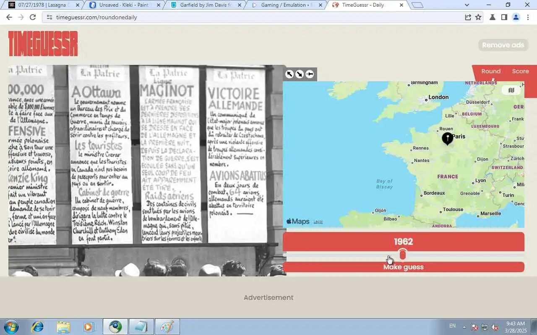Open Internet Explorer from the taskbar
537x335 pixels.
pos(38,327)
